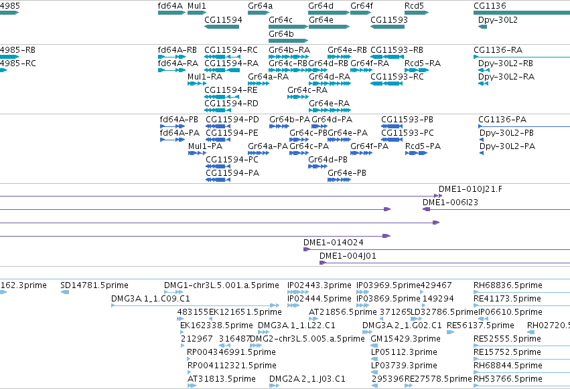This screenshot has width=570, height=389.
Task: Click protein Rcd5-PA
Action: click(416, 153)
